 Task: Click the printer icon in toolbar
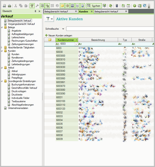click(10, 6)
